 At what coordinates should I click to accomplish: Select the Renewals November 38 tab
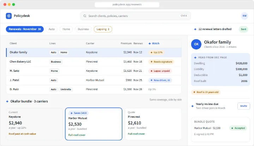click(x=25, y=29)
